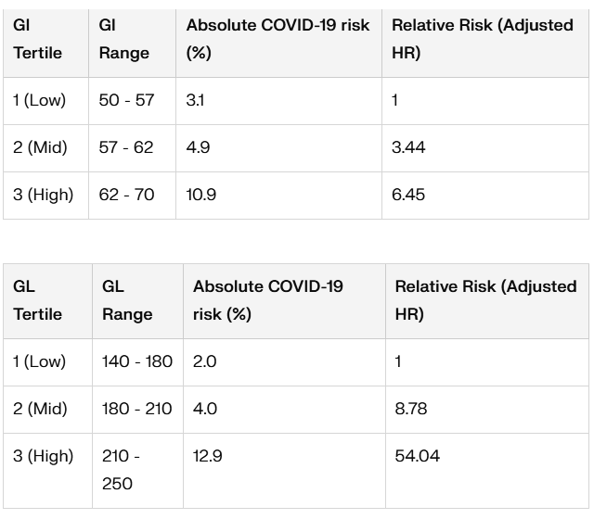The width and height of the screenshot is (594, 519).
Task: Select the 12.9 absolute risk cell
Action: (x=208, y=456)
